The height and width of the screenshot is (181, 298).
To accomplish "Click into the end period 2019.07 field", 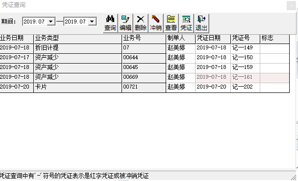I will tap(76, 22).
